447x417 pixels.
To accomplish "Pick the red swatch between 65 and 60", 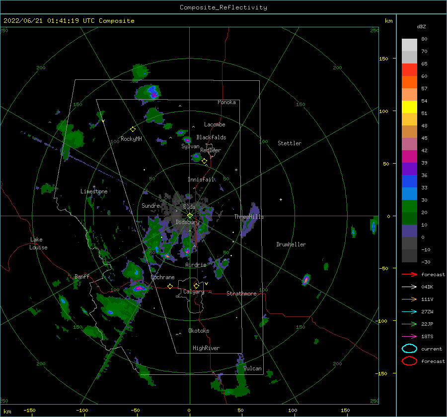I will click(409, 69).
